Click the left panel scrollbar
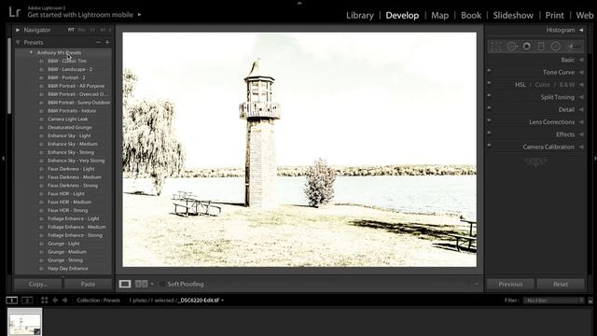597x336 pixels. pos(9,77)
